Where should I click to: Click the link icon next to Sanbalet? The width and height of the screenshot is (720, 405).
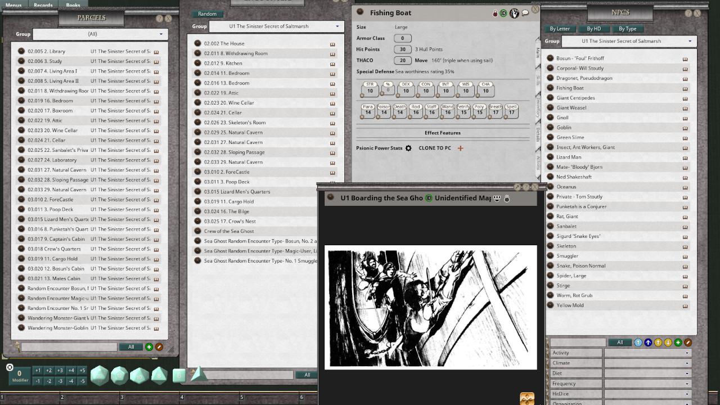click(x=685, y=226)
